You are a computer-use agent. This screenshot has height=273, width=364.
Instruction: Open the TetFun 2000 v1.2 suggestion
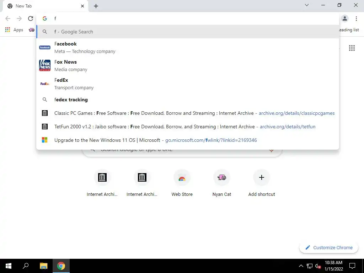click(188, 127)
